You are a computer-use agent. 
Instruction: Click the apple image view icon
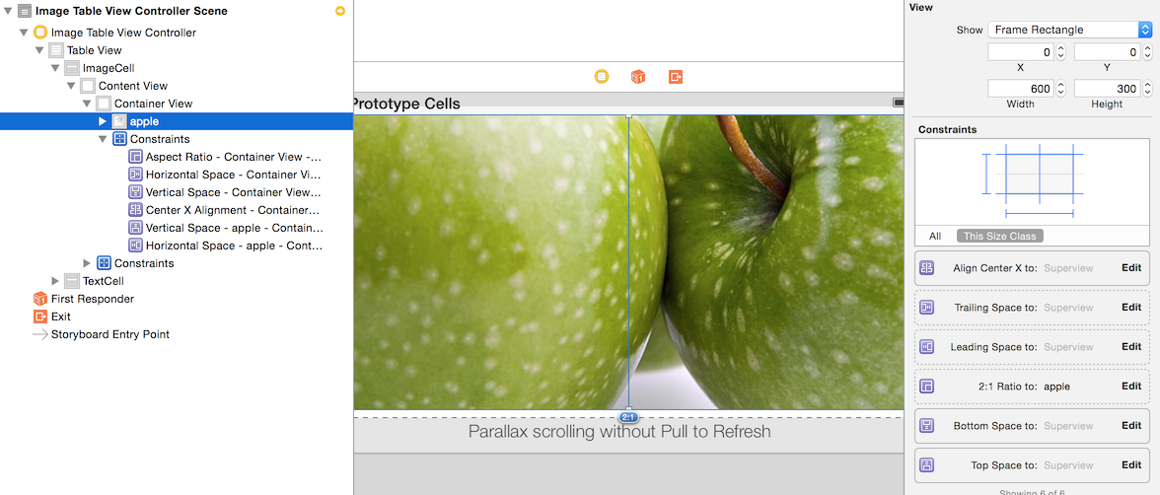pyautogui.click(x=119, y=121)
